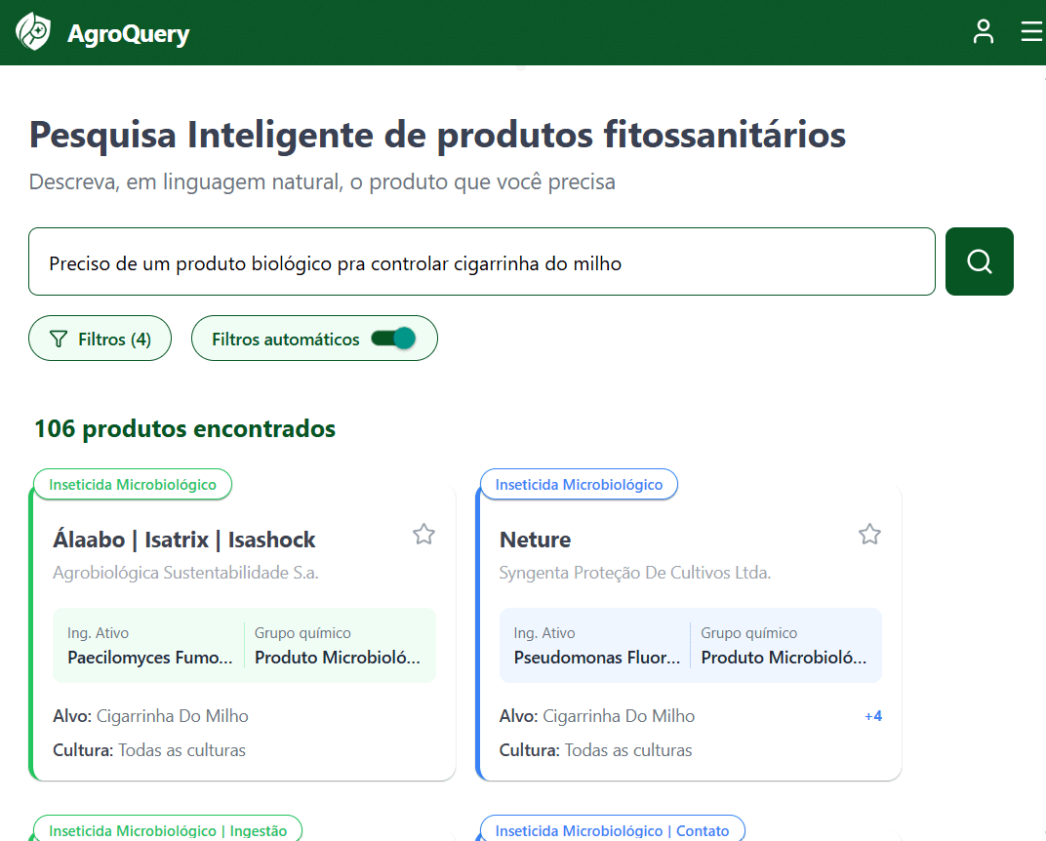Select the Inseticida Microbiológico badge on Neture
Screen dimensions: 1046x841
579,484
